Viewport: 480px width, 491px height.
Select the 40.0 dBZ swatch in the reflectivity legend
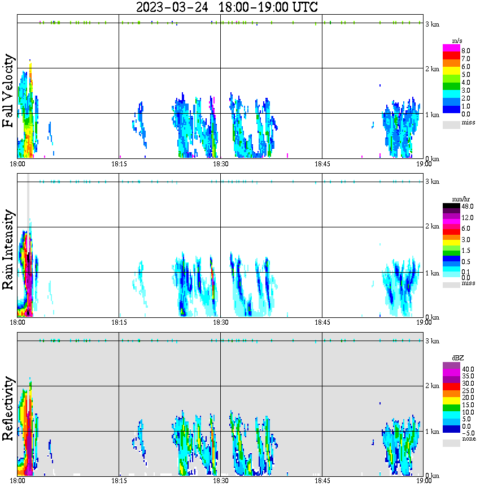451,366
